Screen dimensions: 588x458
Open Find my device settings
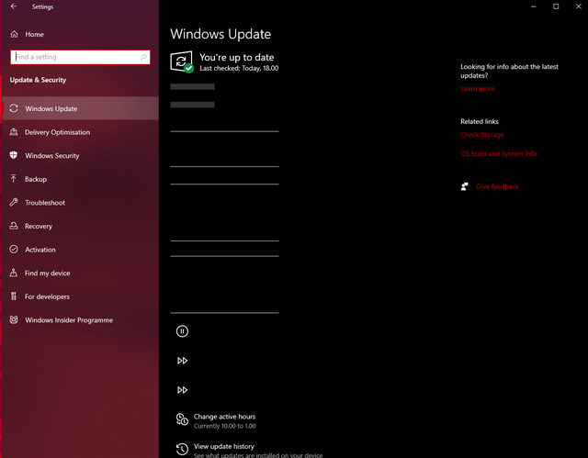coord(80,273)
